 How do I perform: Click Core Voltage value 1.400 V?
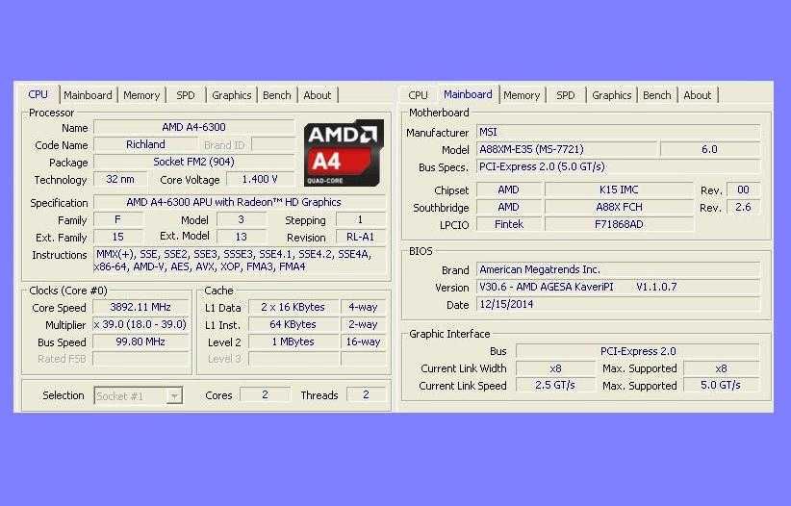click(x=261, y=179)
